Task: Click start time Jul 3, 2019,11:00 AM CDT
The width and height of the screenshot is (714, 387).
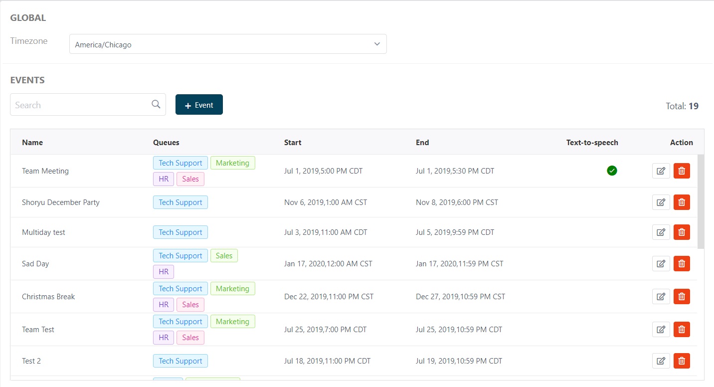Action: pyautogui.click(x=326, y=232)
